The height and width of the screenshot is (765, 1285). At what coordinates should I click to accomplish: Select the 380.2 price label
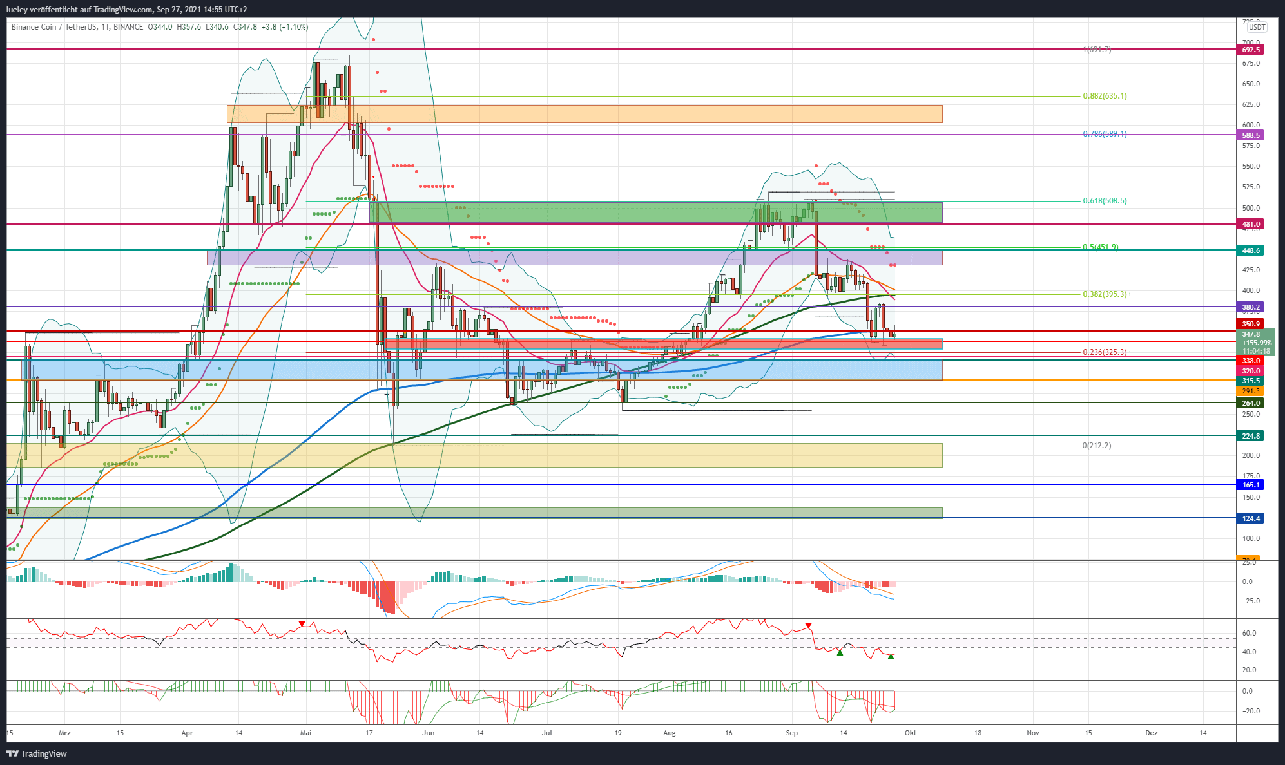(x=1250, y=307)
